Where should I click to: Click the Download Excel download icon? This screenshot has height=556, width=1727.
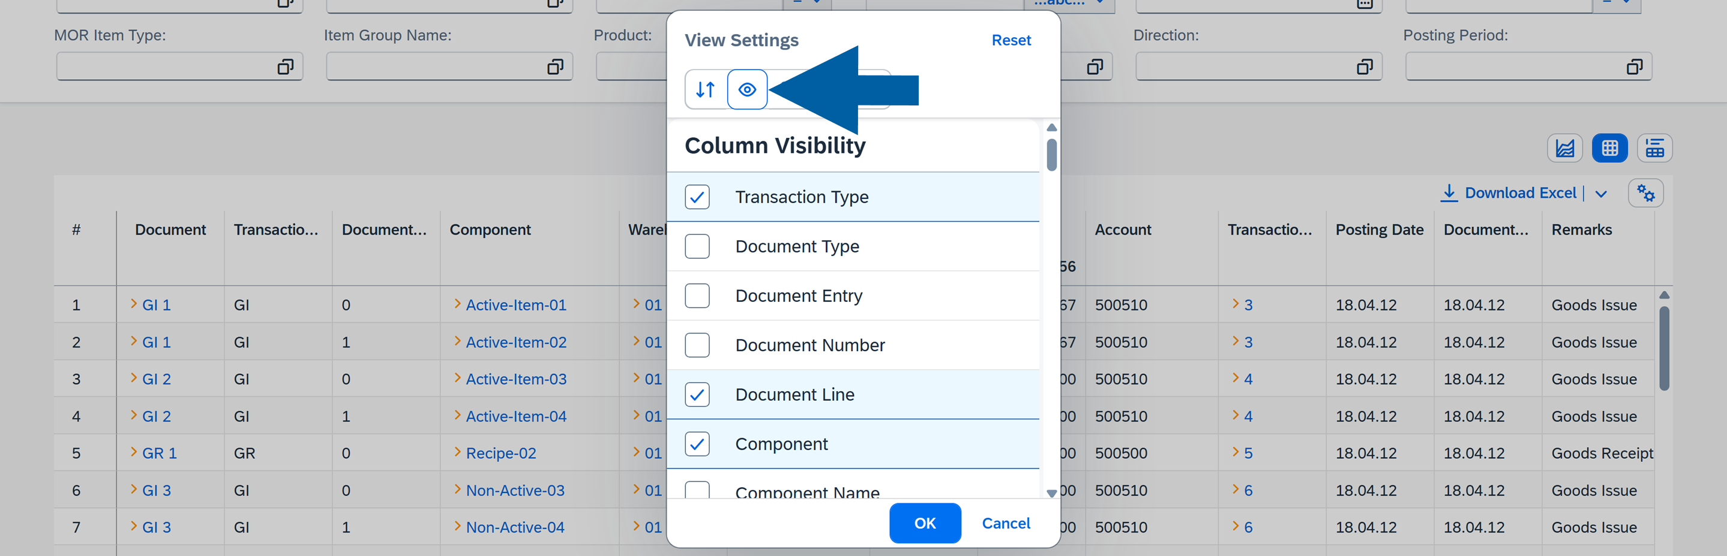[1449, 193]
